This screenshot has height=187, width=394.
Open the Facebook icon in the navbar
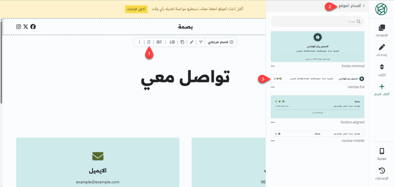pos(33,27)
